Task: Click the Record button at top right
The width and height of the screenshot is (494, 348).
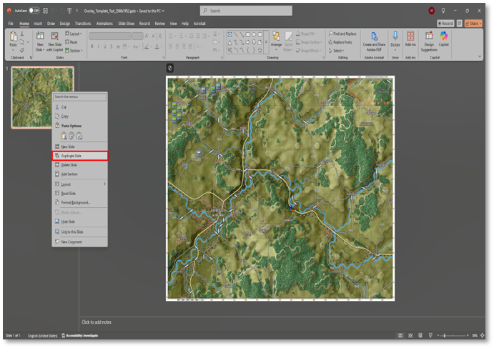Action: pos(445,23)
